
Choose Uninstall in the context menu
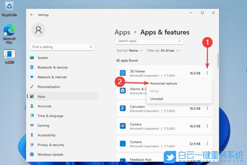coord(156,99)
